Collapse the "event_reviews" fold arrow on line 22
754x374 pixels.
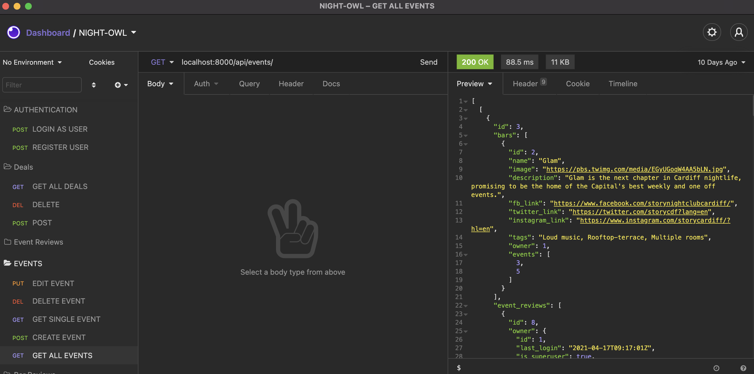coord(466,306)
